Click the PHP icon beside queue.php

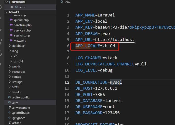(x=11, y=20)
